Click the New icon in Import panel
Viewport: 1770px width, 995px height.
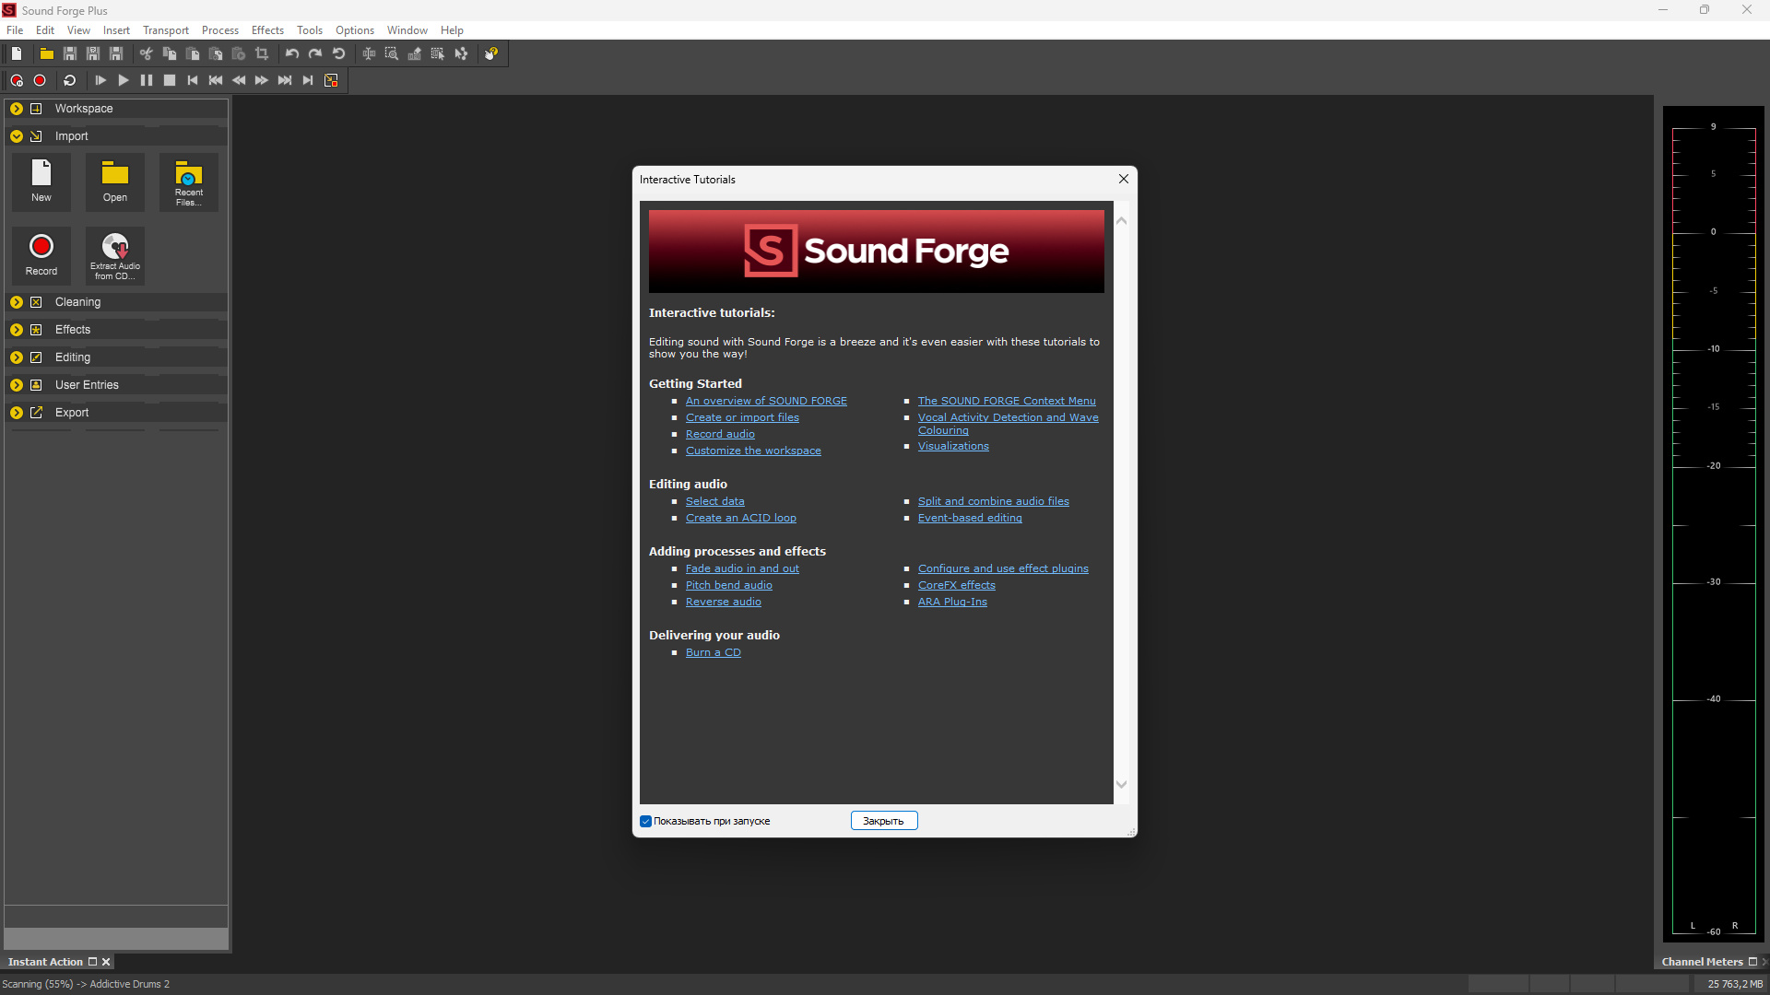tap(41, 181)
